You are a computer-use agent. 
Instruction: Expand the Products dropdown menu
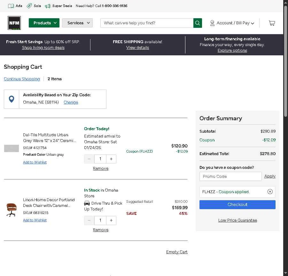(x=44, y=23)
